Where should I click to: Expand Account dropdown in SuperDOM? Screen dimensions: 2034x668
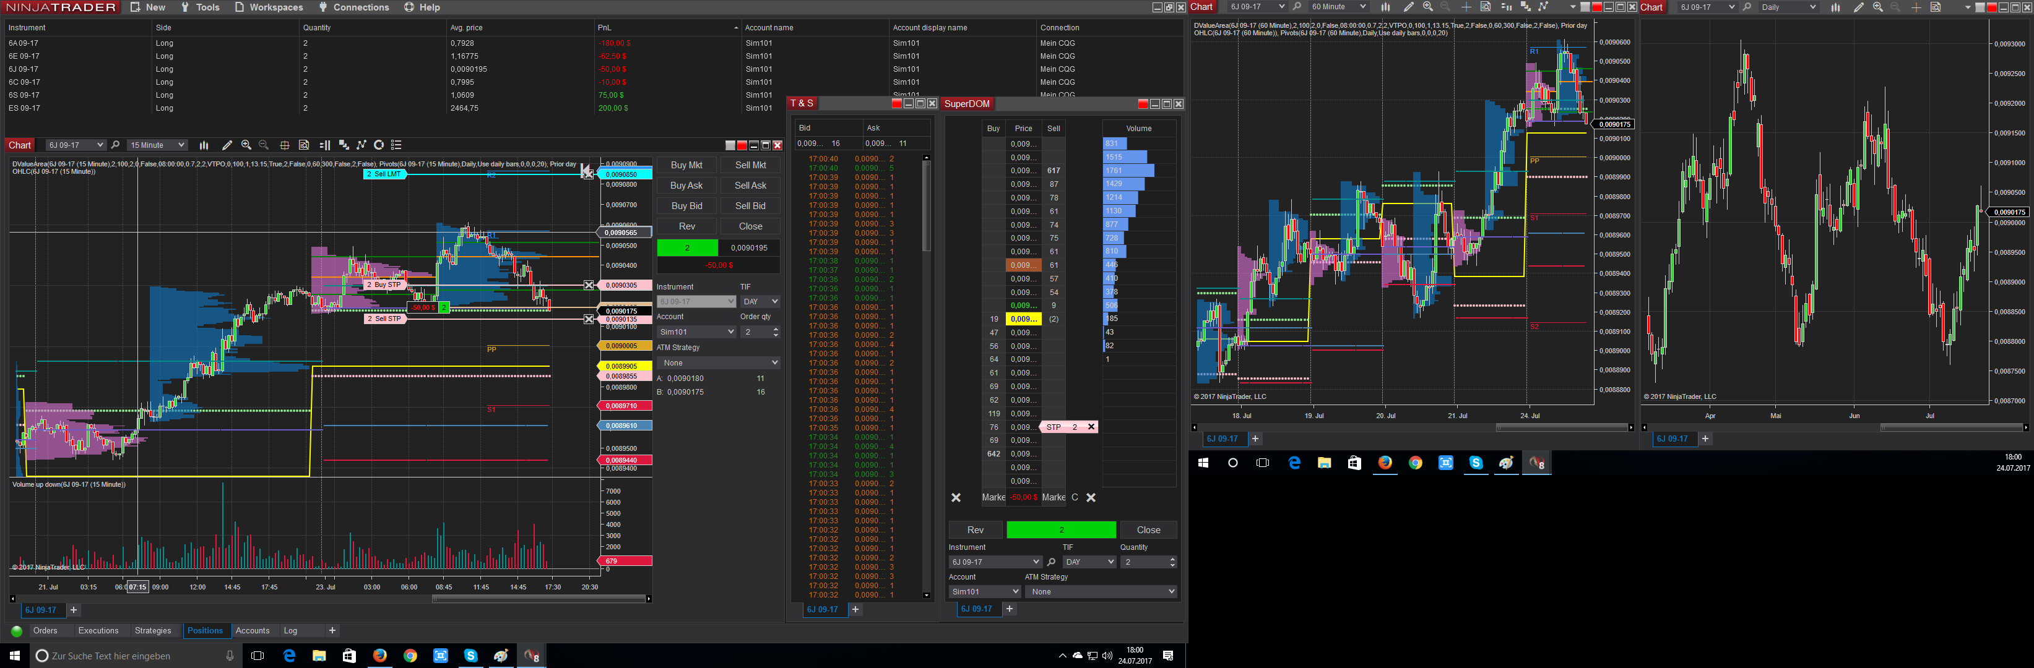[x=985, y=591]
